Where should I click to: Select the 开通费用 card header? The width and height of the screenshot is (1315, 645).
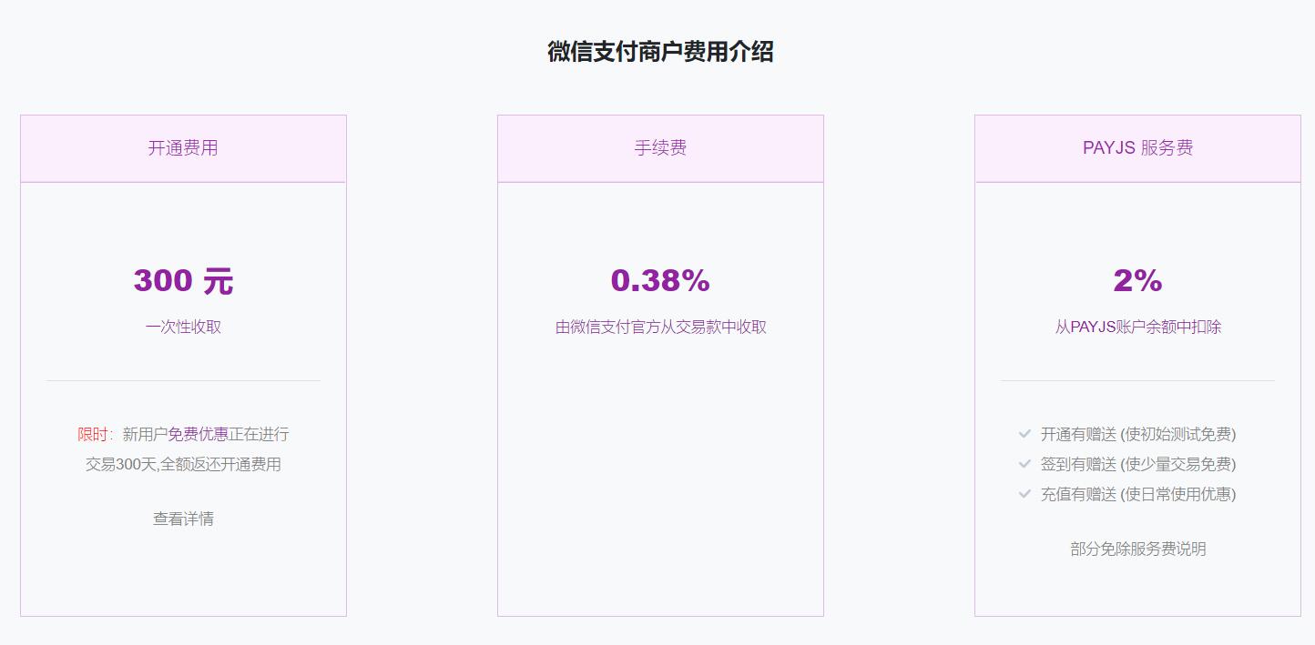tap(183, 148)
